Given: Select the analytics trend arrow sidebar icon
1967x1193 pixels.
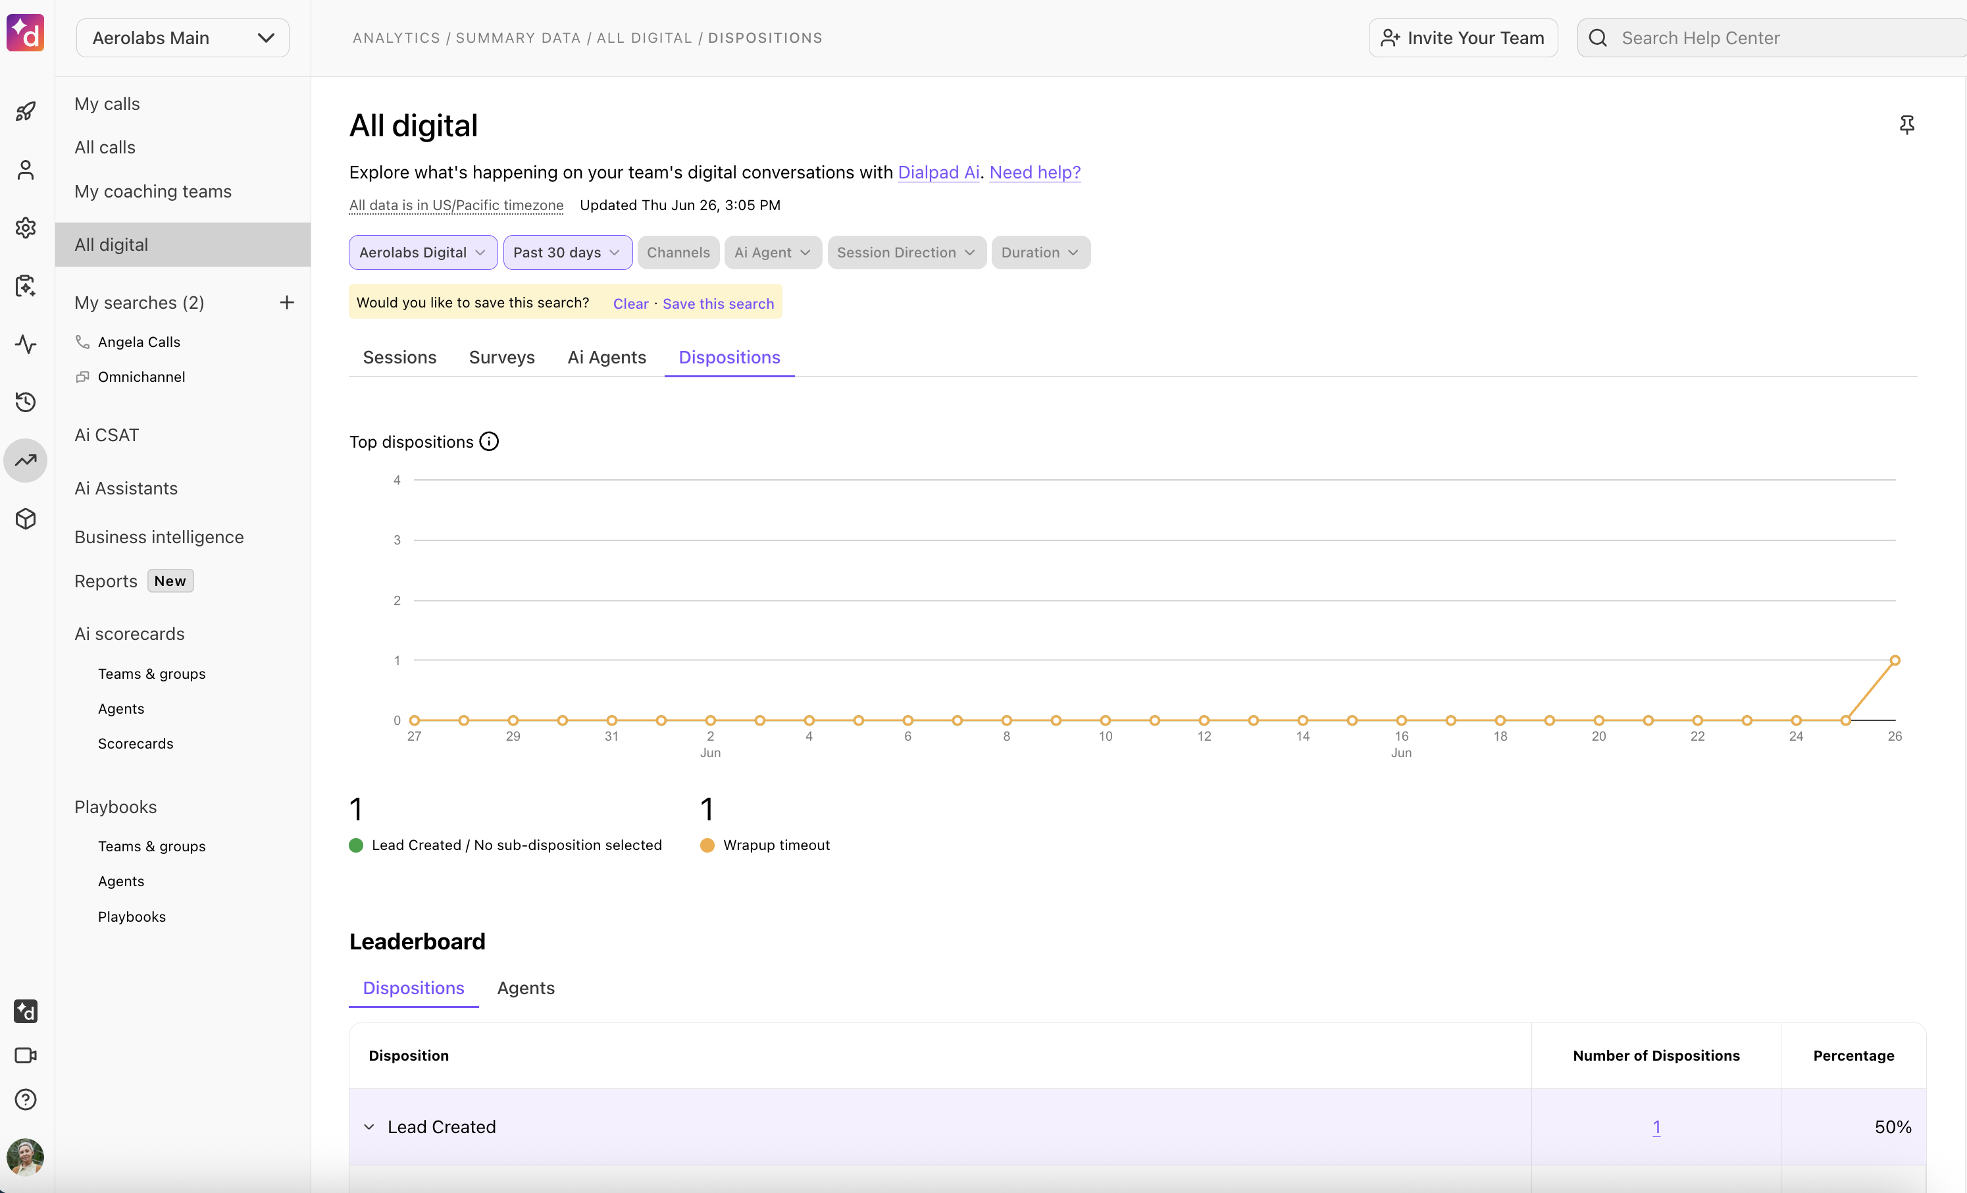Looking at the screenshot, I should click(x=26, y=460).
